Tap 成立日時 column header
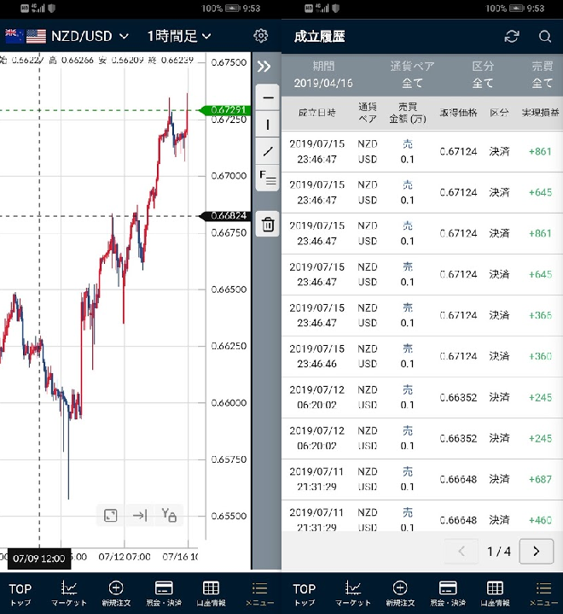 tap(317, 113)
